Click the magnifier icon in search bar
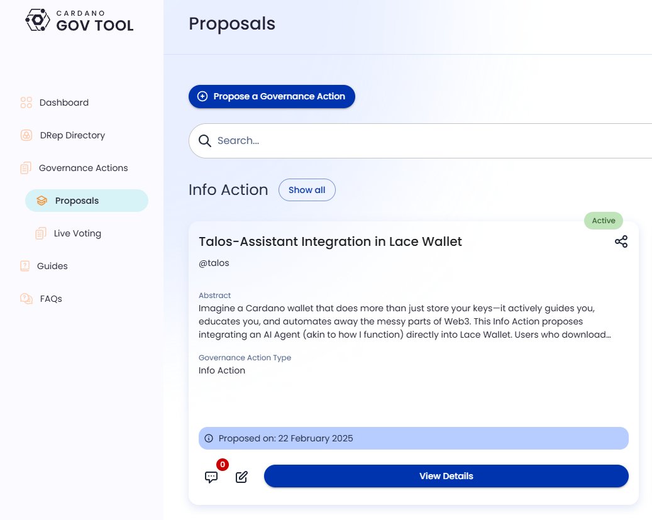The image size is (652, 520). (204, 141)
